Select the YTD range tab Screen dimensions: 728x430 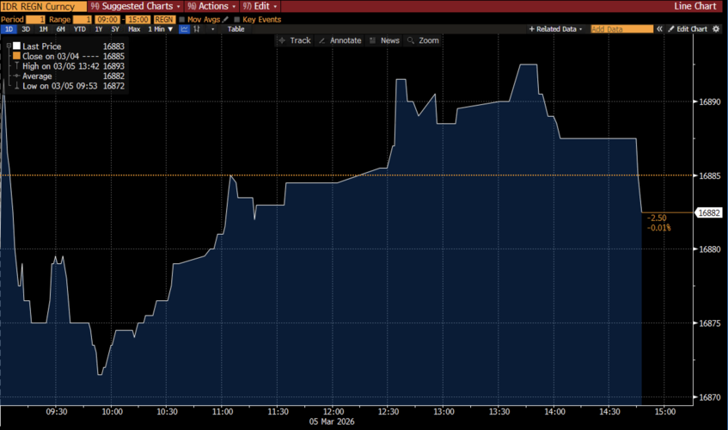[80, 28]
